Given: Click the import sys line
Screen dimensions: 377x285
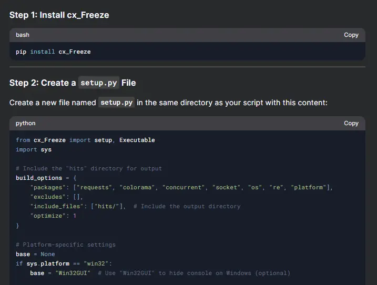Looking at the screenshot, I should pyautogui.click(x=34, y=149).
